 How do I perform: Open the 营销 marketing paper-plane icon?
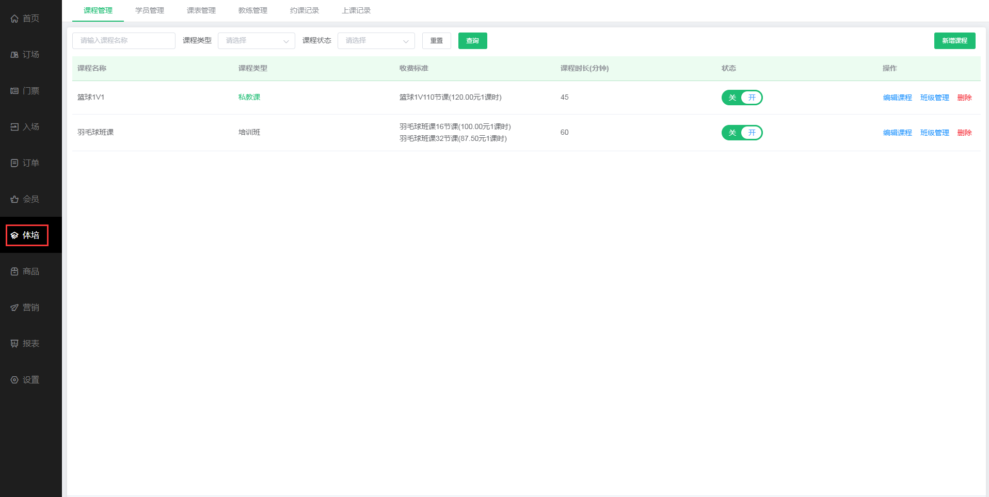pos(14,308)
